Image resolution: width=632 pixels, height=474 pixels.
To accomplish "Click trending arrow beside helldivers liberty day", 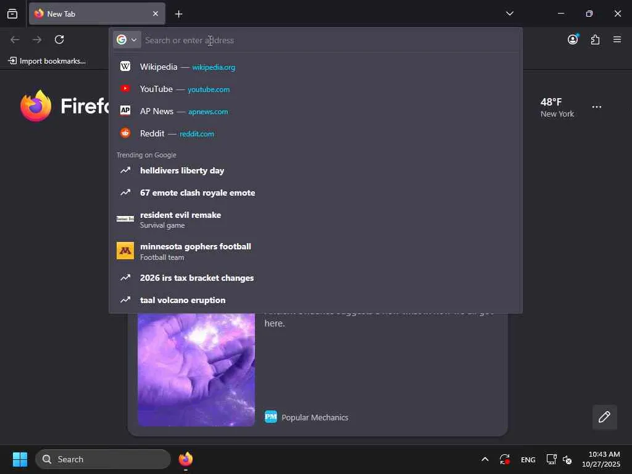I will click(x=125, y=170).
